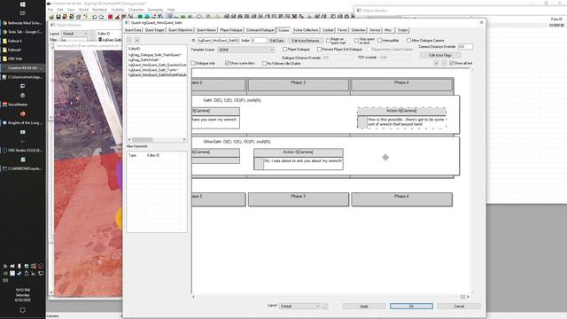Screen dimensions: 567x319
Task: Open the Quest Aliases tab
Action: tap(206, 30)
